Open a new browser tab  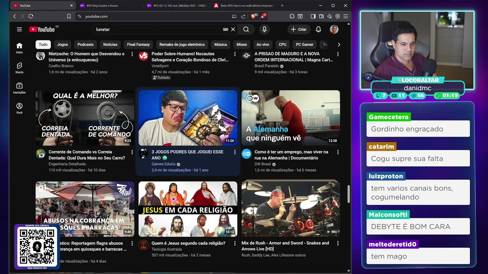coord(282,5)
